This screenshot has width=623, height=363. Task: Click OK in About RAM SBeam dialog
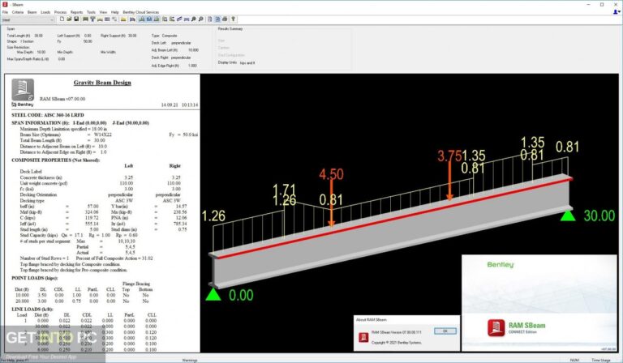click(x=445, y=331)
